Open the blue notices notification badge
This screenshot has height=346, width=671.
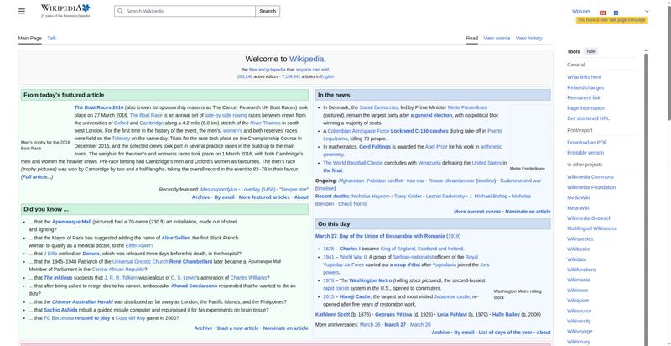[616, 12]
